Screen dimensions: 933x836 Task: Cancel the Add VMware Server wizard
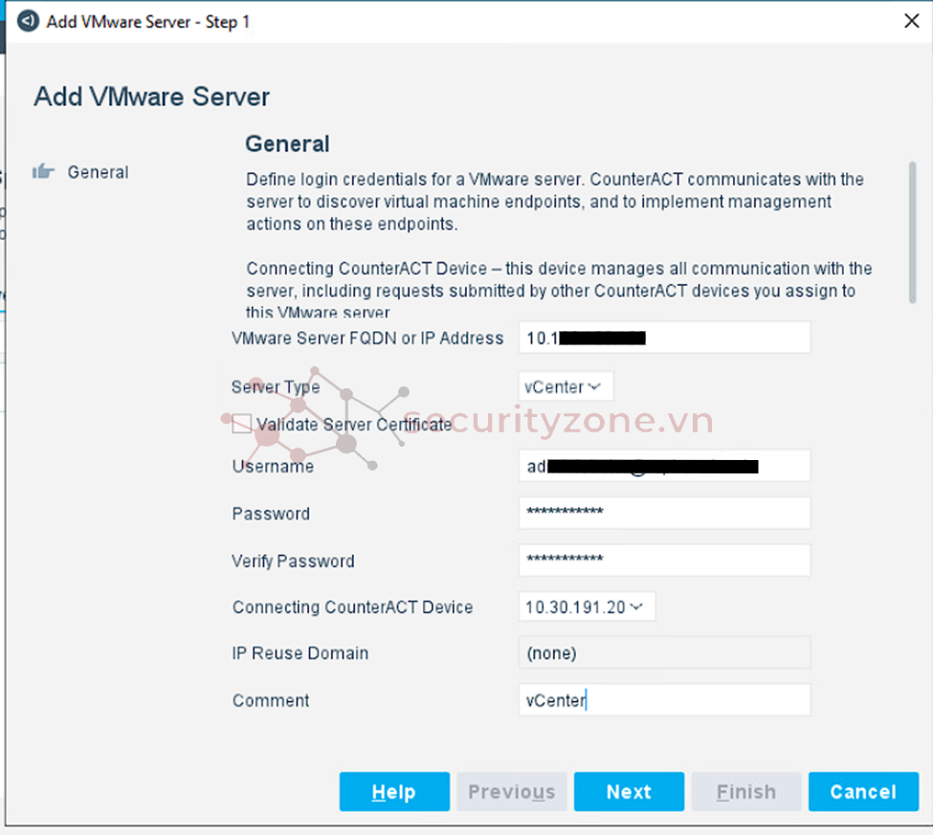tap(863, 791)
